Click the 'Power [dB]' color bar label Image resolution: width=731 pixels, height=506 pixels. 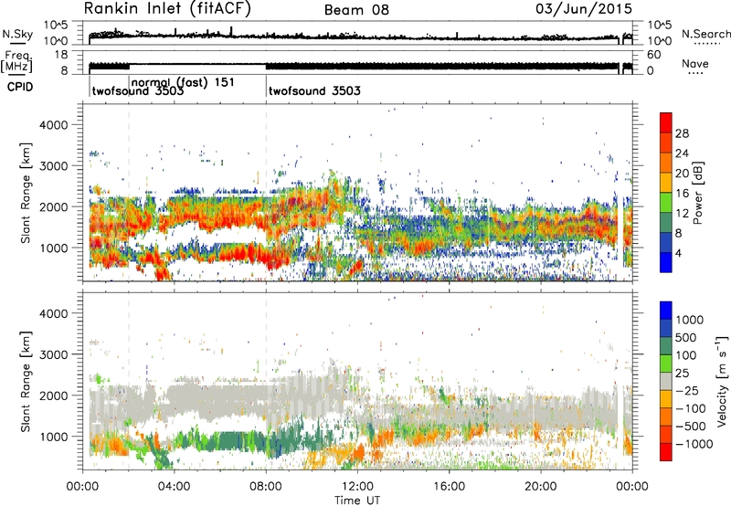698,193
